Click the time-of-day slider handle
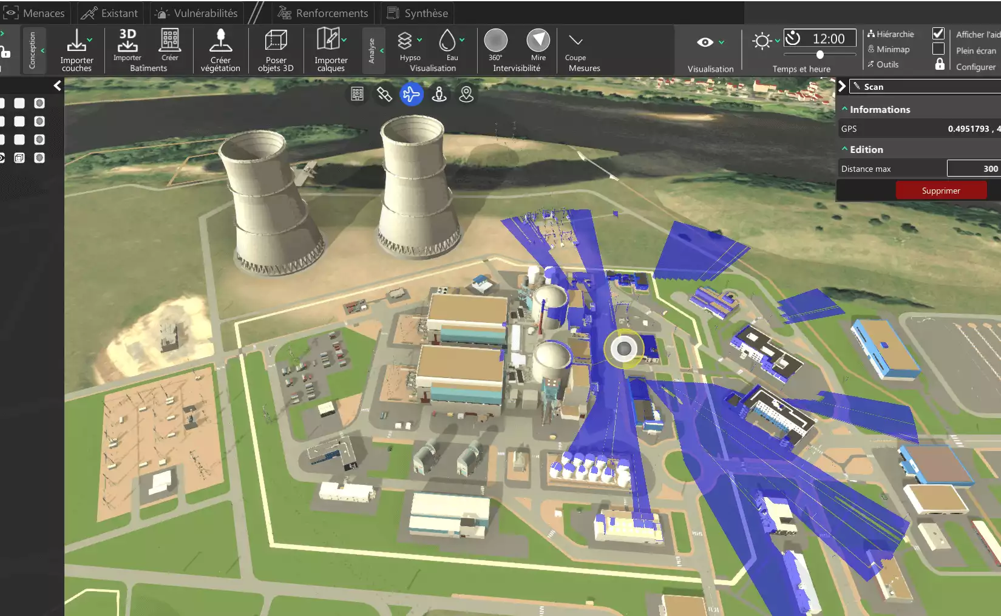This screenshot has width=1001, height=616. coord(820,55)
